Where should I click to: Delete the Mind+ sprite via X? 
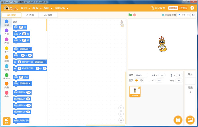click(139, 88)
